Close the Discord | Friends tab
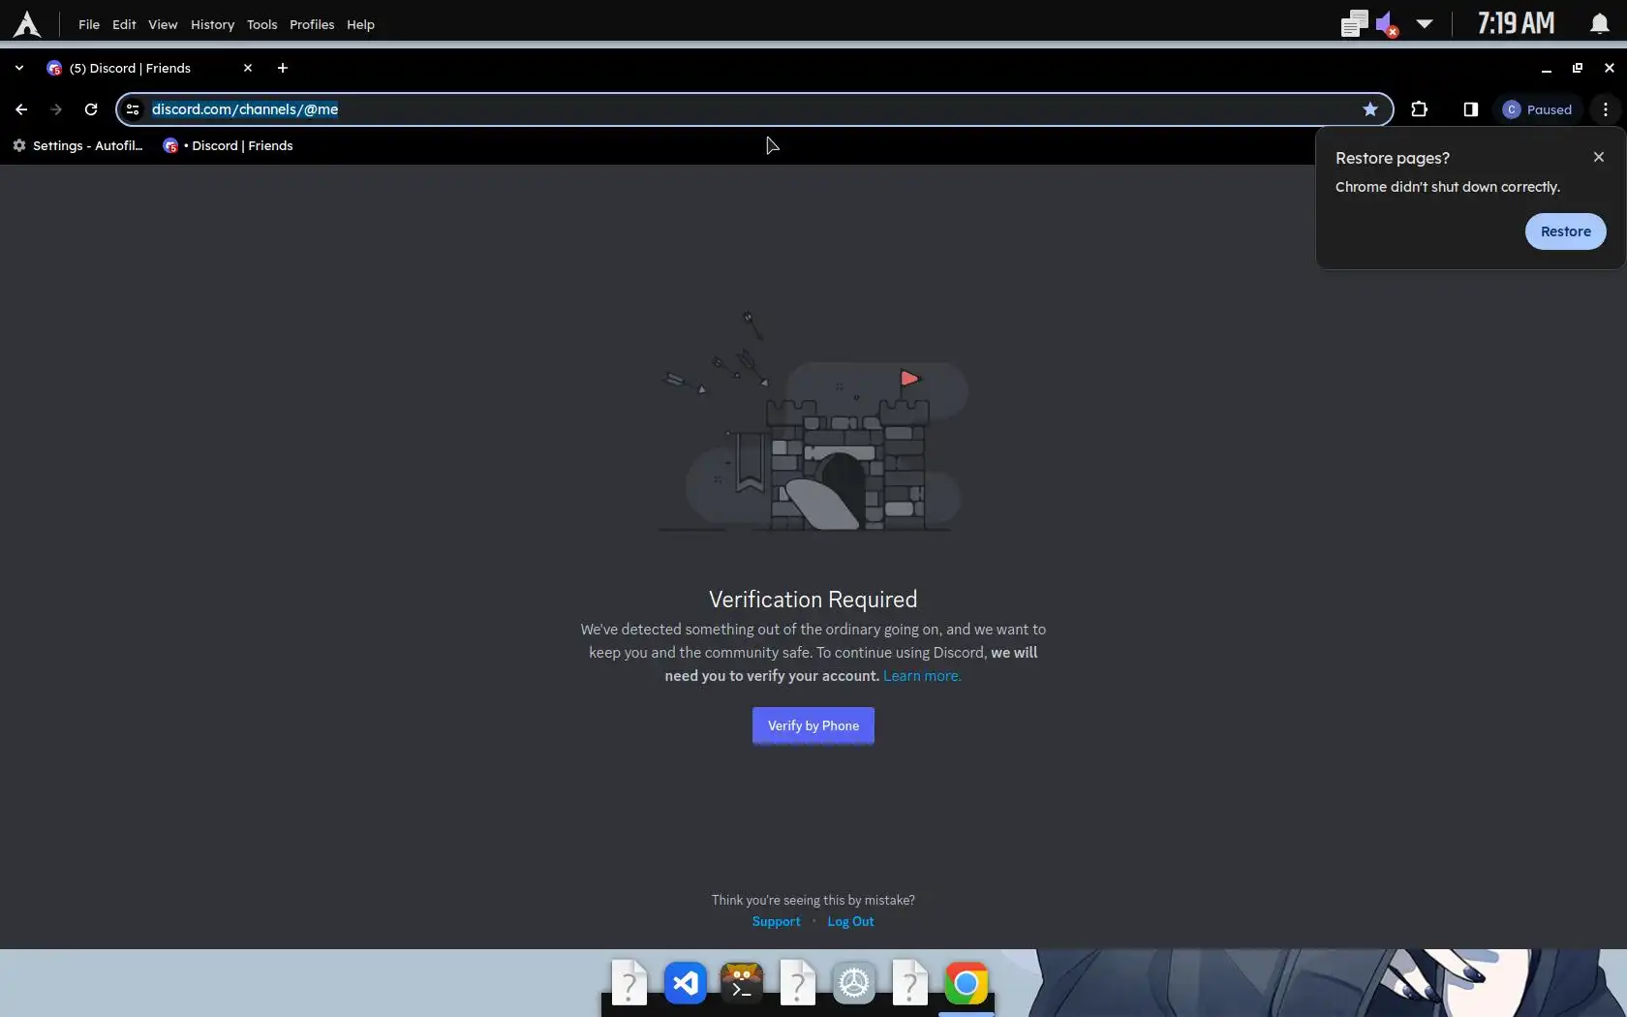 pyautogui.click(x=248, y=68)
